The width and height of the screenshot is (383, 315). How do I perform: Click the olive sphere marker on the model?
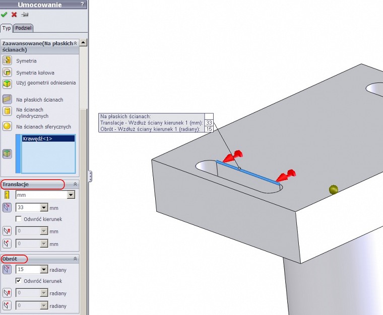(x=334, y=189)
